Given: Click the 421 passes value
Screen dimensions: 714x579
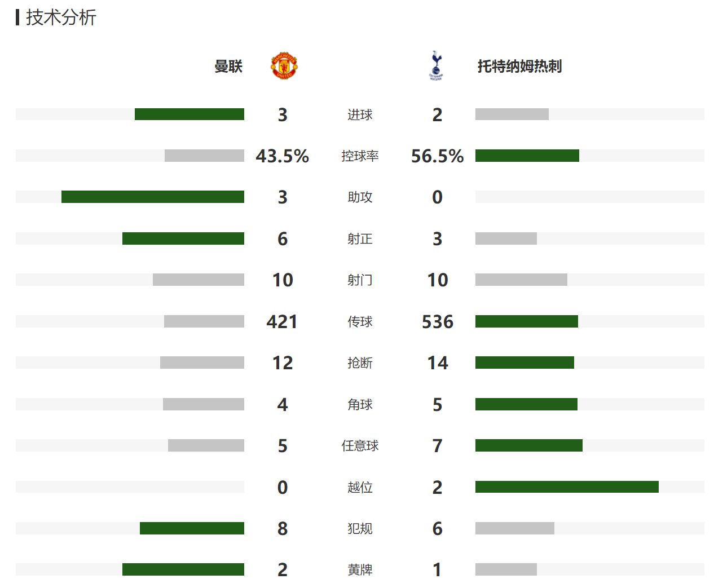Looking at the screenshot, I should pyautogui.click(x=282, y=322).
